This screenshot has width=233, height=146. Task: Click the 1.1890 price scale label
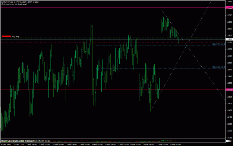pyautogui.click(x=229, y=22)
